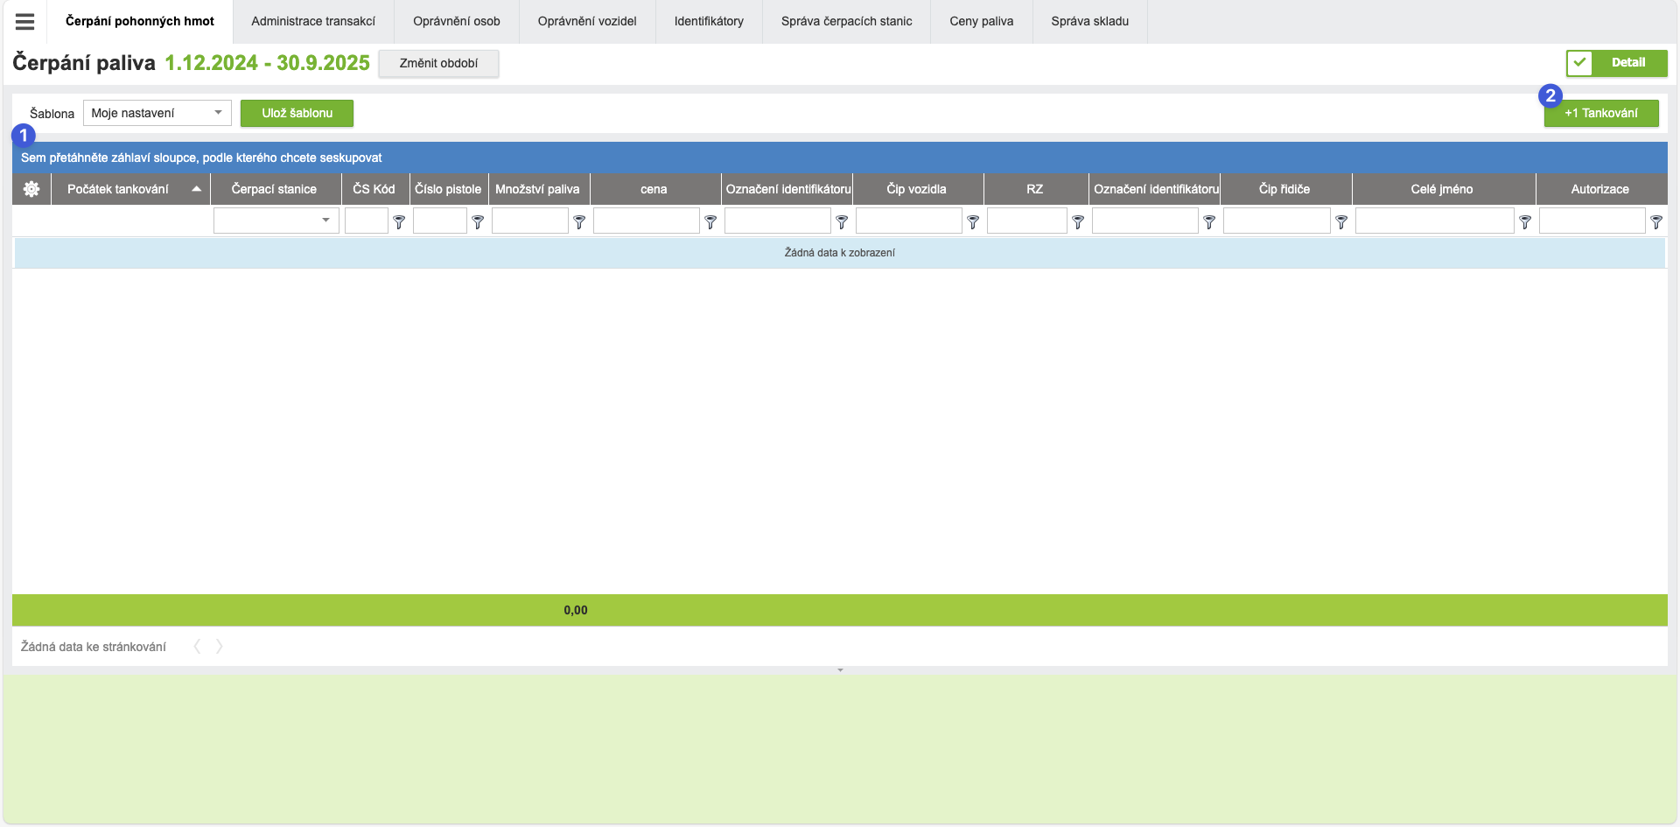Viewport: 1680px width, 827px height.
Task: Focus the Autorizace filter field
Action: 1592,221
